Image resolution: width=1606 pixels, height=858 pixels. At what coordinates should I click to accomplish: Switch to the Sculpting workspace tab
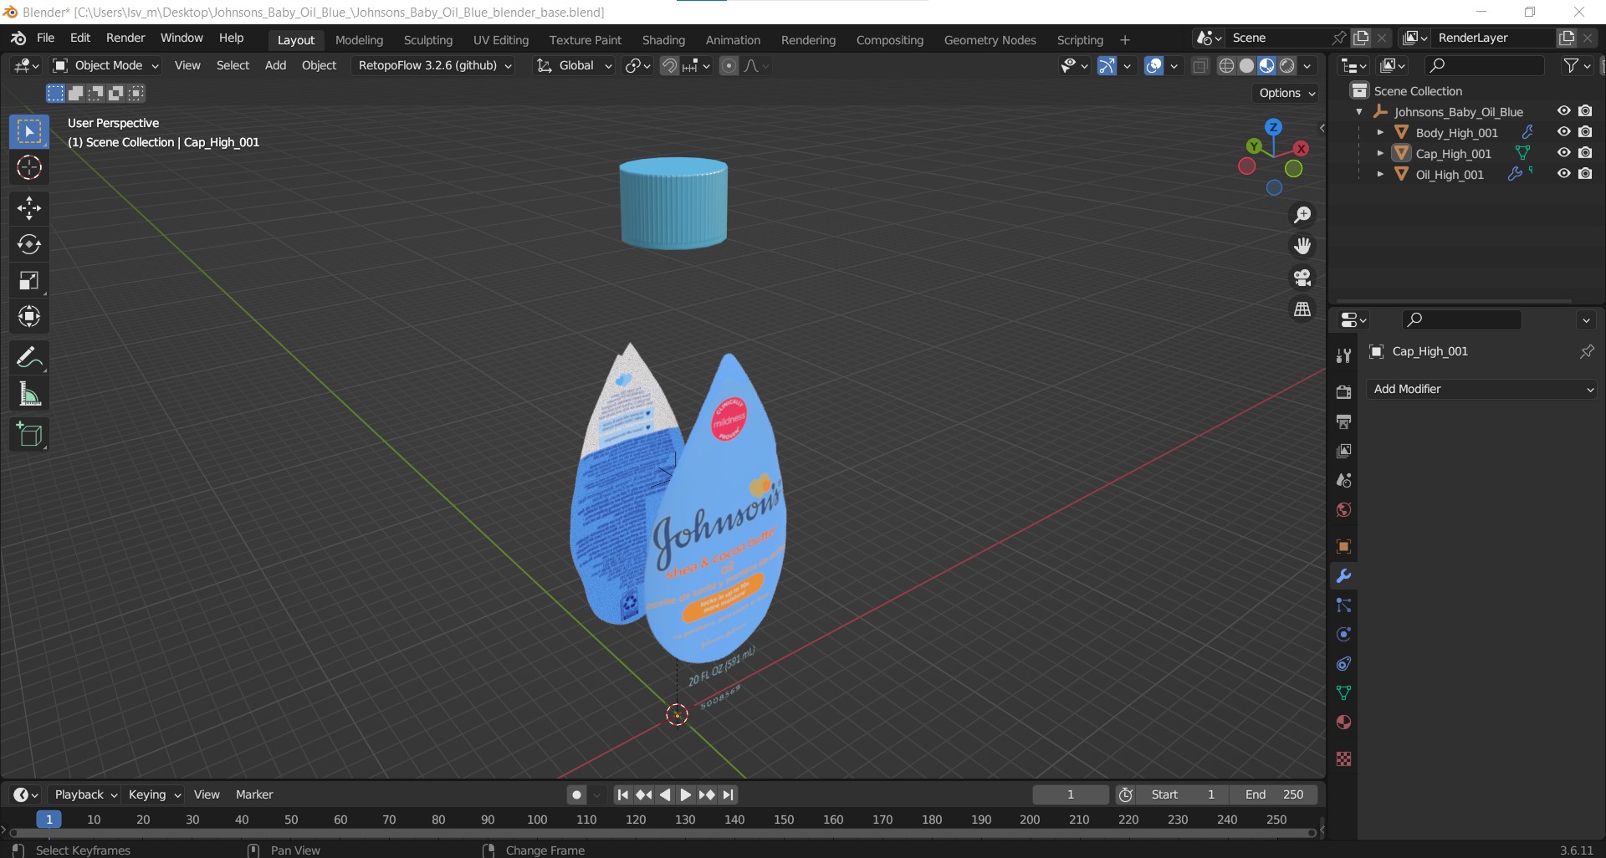click(x=427, y=40)
